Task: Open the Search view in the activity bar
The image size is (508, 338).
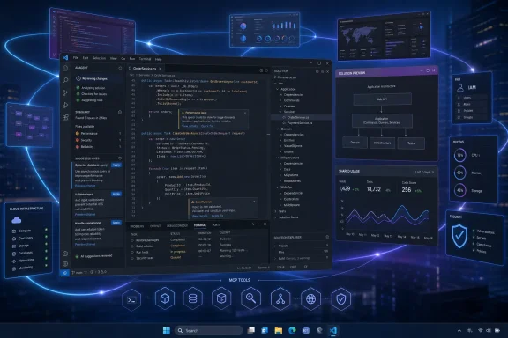Action: [x=65, y=80]
